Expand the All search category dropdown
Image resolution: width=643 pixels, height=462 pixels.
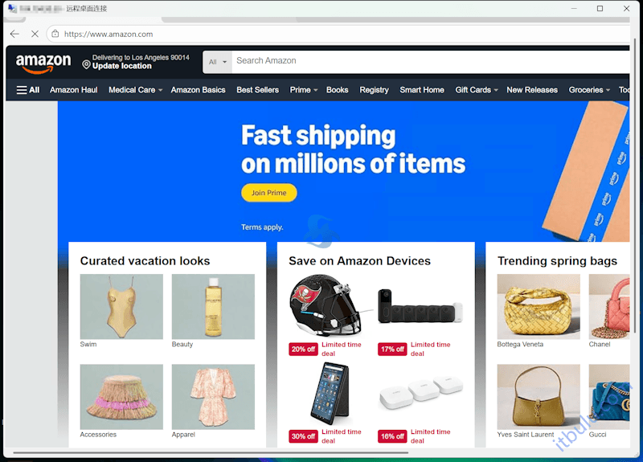point(217,62)
